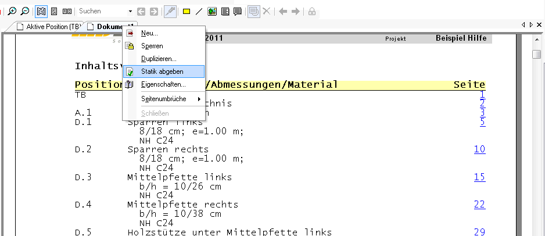This screenshot has width=545, height=236.
Task: Select the yellow highlight rectangle tool
Action: (x=187, y=12)
